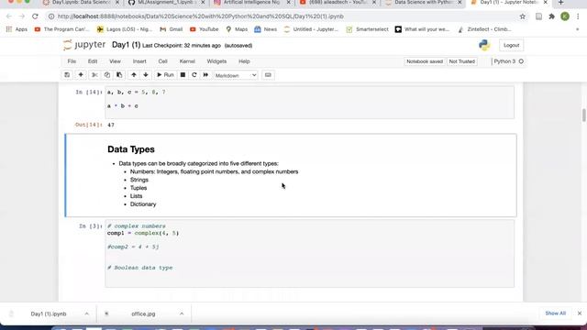
Task: Open the Cell menu
Action: click(x=162, y=61)
